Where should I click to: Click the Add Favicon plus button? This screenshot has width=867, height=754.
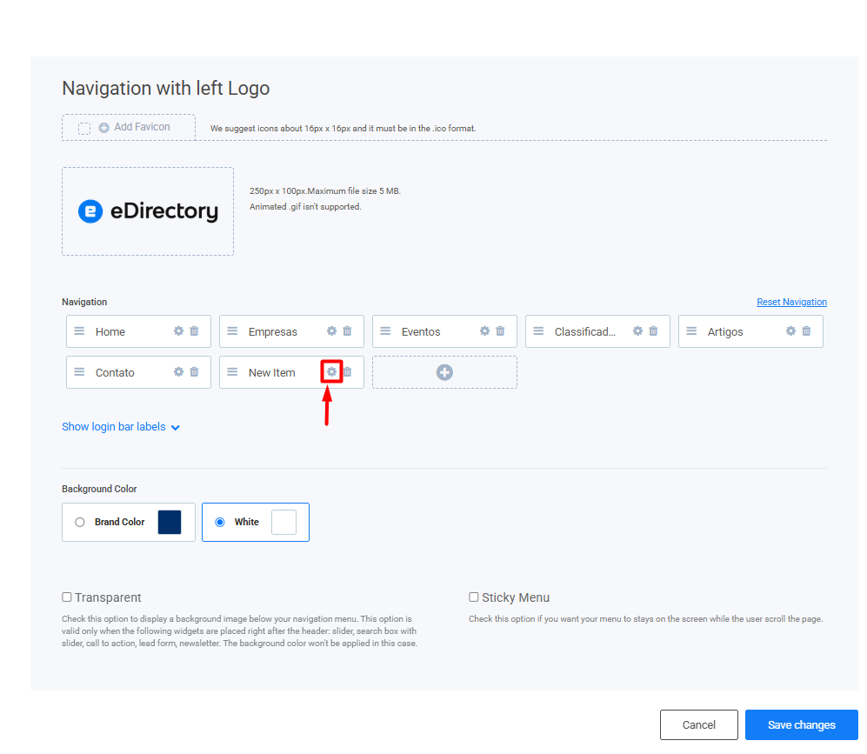point(104,128)
